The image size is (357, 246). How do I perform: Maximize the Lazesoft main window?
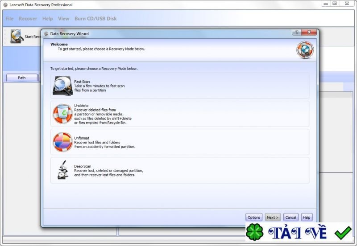coord(335,4)
